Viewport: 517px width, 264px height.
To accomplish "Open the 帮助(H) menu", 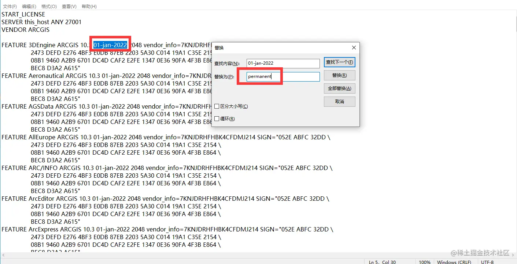I will click(89, 7).
